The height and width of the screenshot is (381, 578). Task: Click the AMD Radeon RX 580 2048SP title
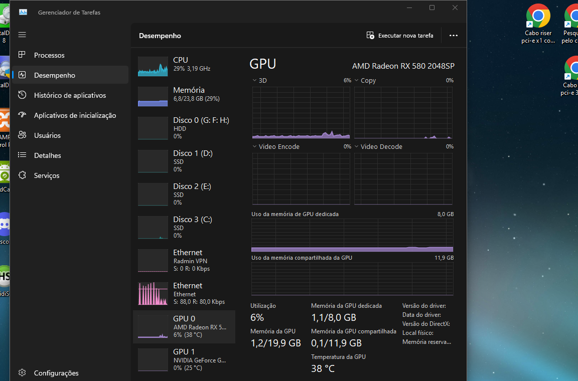(x=403, y=66)
